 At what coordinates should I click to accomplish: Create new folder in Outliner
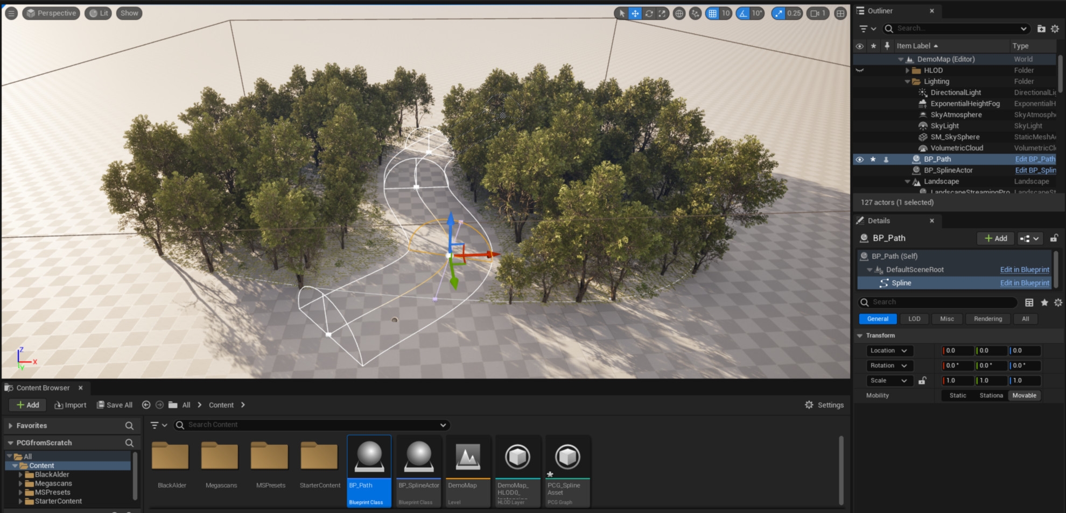(1041, 28)
